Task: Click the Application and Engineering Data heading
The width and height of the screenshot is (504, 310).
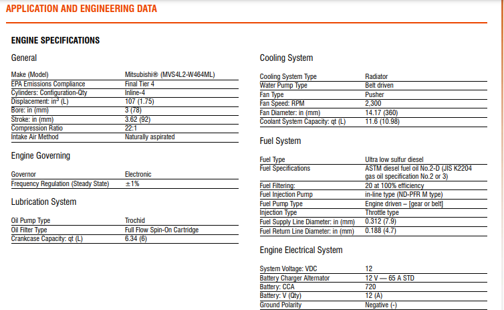Action: click(82, 9)
